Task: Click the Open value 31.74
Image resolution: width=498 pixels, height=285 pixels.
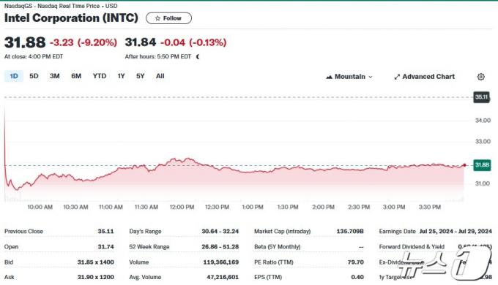Action: point(105,247)
